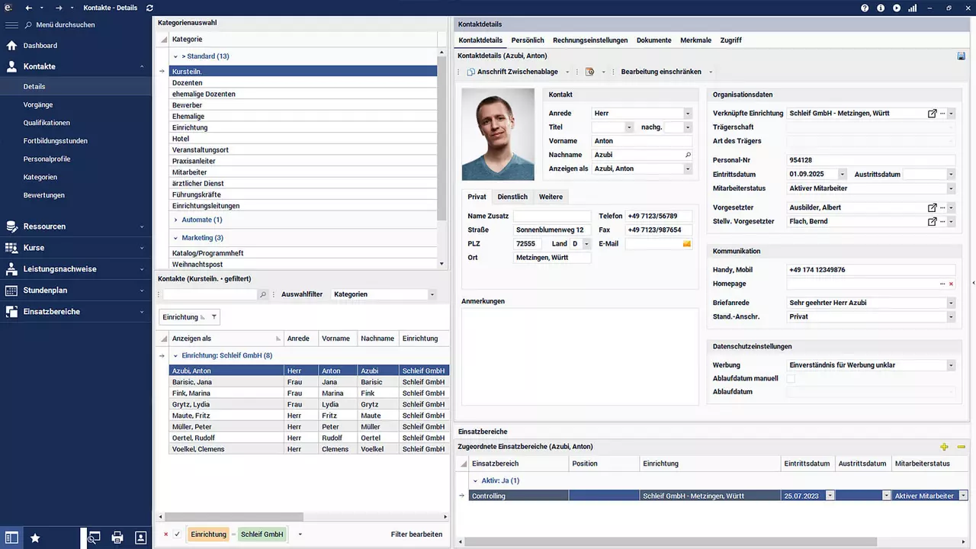Click the Handy, Mobil phone field
The width and height of the screenshot is (976, 549).
coord(871,270)
